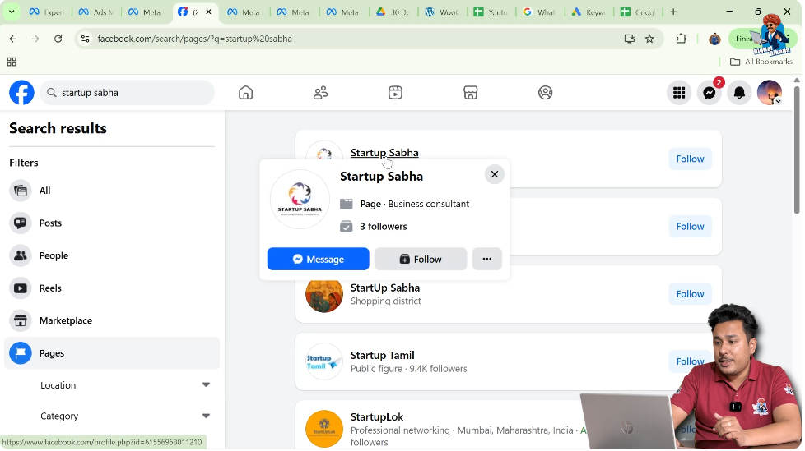
Task: Follow Startup Sabha from hover card
Action: click(x=421, y=259)
